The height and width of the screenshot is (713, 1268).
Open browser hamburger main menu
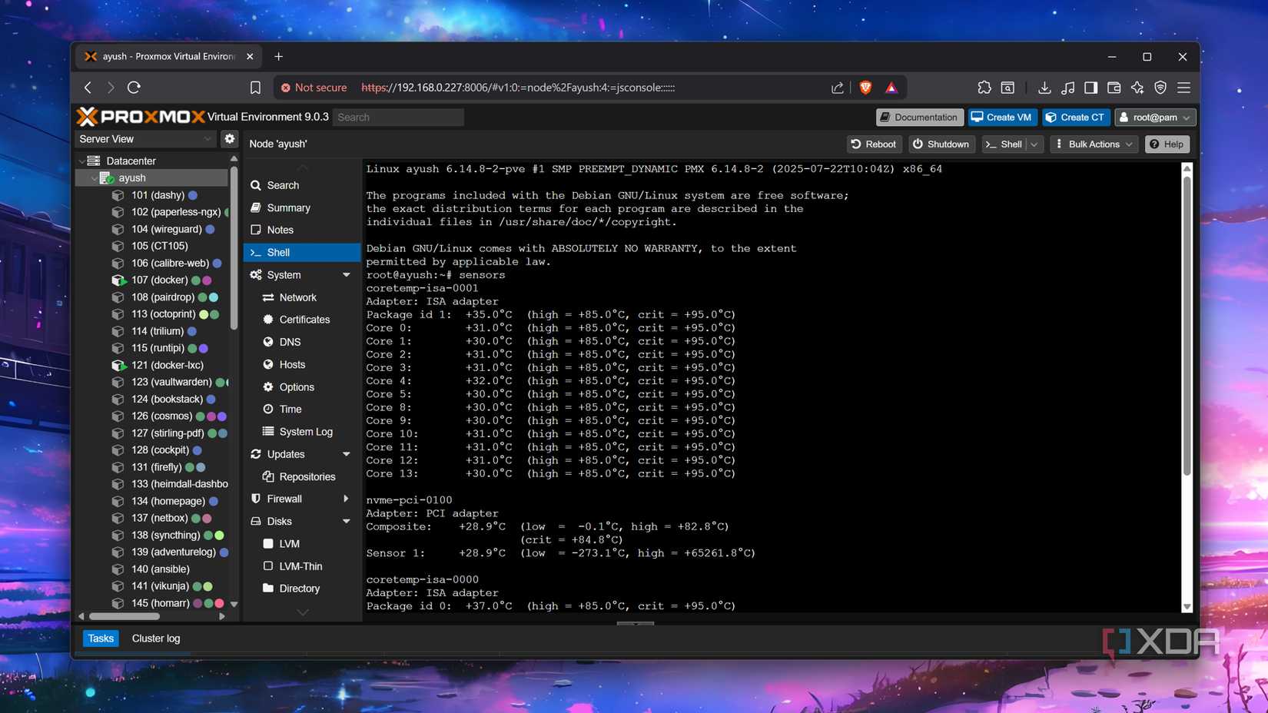click(x=1184, y=88)
